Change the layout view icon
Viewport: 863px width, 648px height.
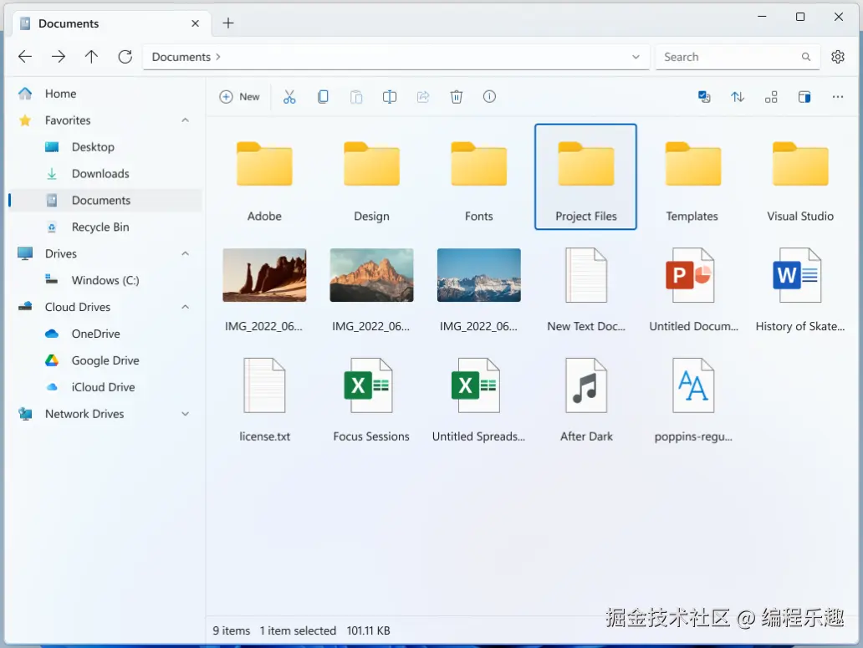[x=771, y=96]
